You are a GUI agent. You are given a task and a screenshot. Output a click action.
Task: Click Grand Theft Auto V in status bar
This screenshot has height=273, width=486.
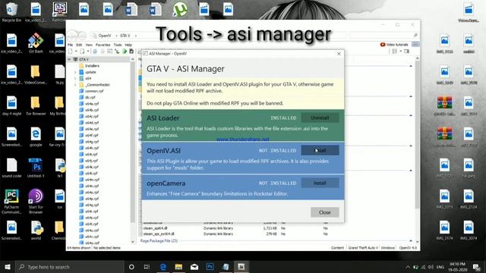363,248
